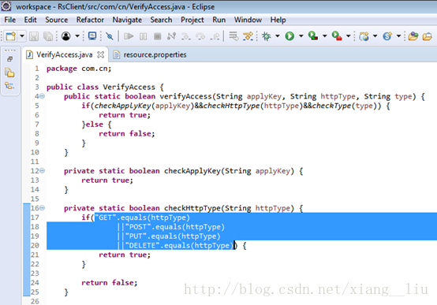Click the black circular profile icon
The image size is (437, 305).
tap(66, 36)
